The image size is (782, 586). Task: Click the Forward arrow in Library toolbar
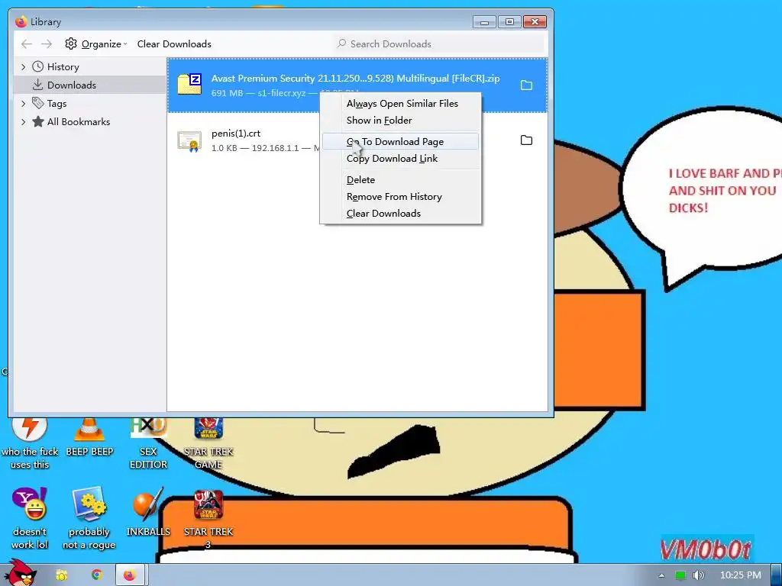(47, 43)
